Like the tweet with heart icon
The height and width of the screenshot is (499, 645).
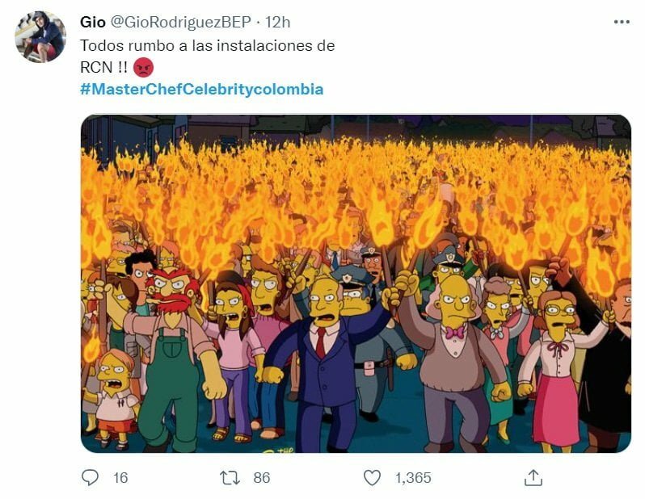tap(373, 478)
